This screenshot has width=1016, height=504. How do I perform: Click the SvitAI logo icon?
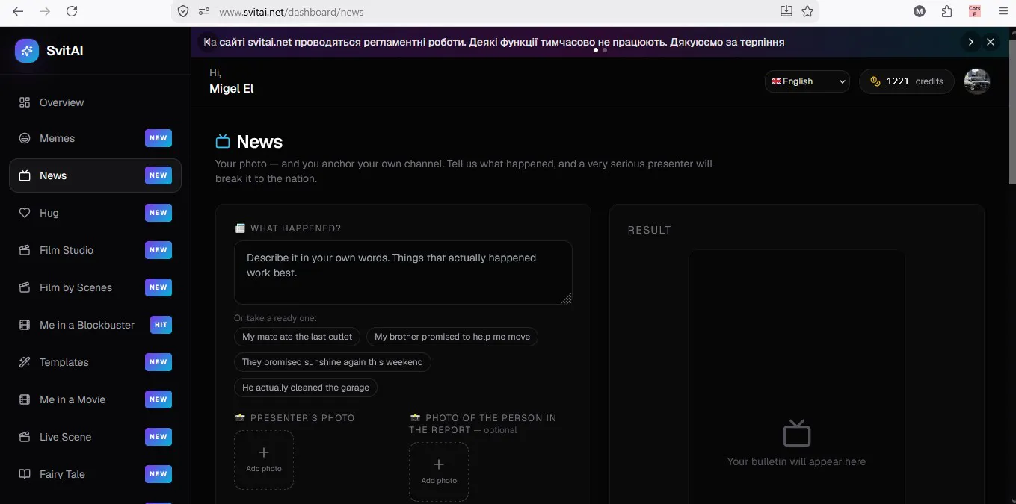[x=27, y=51]
